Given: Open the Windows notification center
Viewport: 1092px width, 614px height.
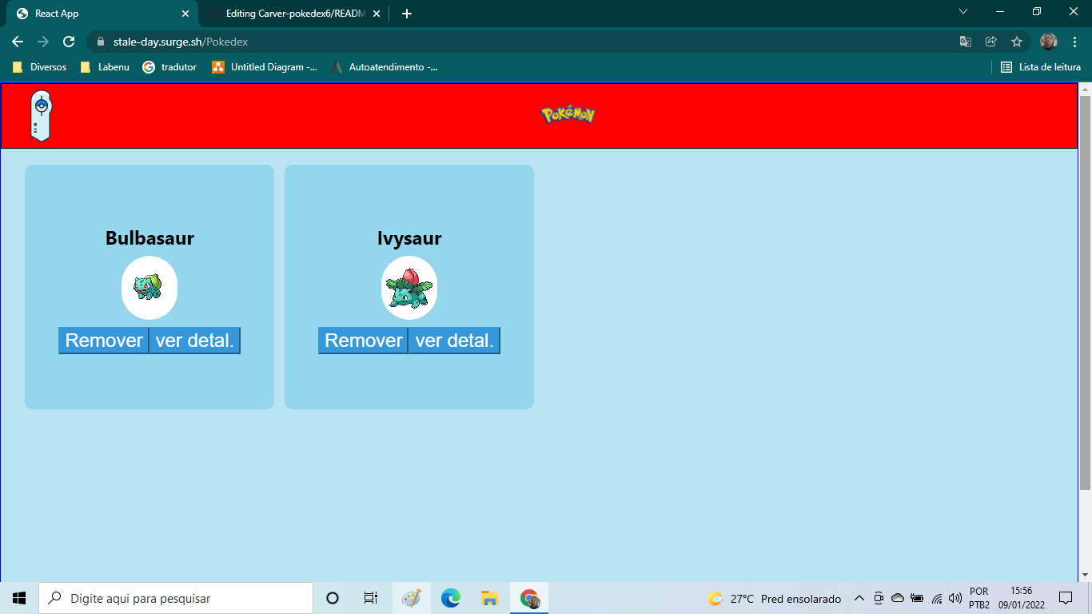Looking at the screenshot, I should [x=1066, y=598].
